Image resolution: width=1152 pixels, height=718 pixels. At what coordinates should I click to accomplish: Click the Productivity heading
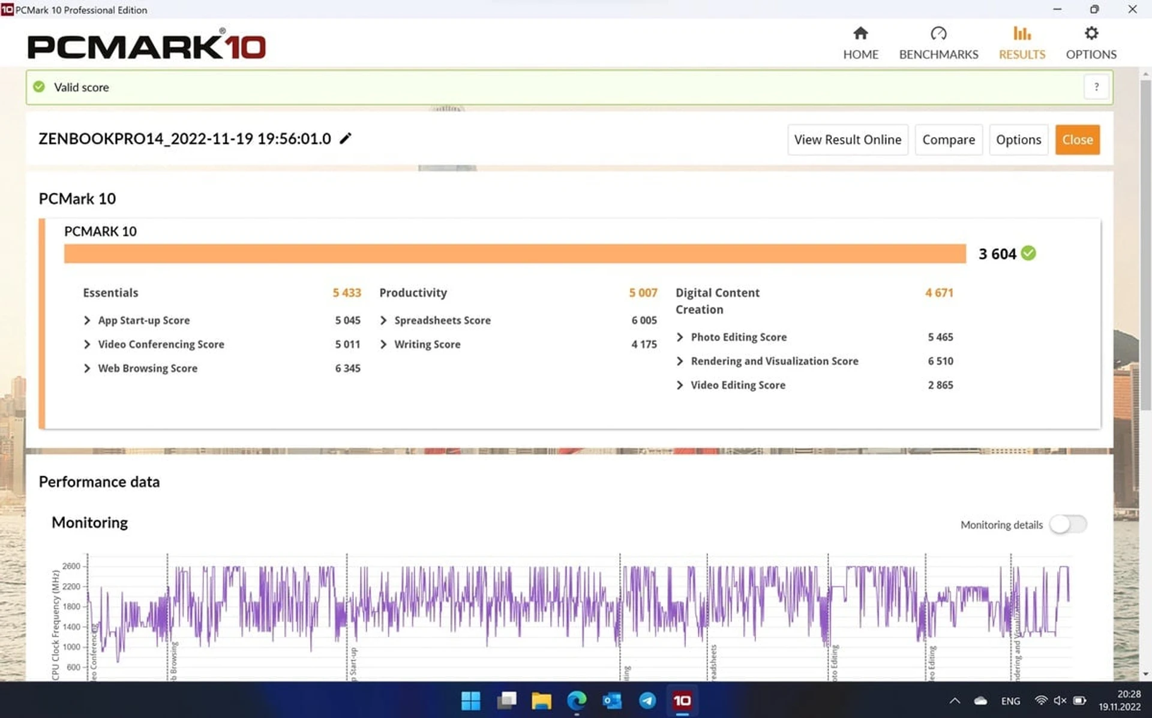coord(413,293)
